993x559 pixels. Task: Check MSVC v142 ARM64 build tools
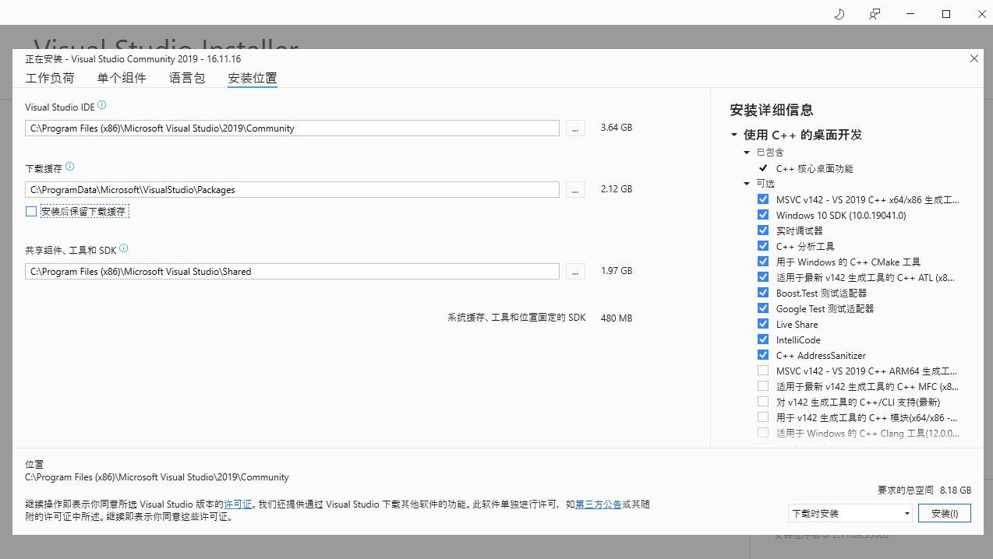point(763,371)
